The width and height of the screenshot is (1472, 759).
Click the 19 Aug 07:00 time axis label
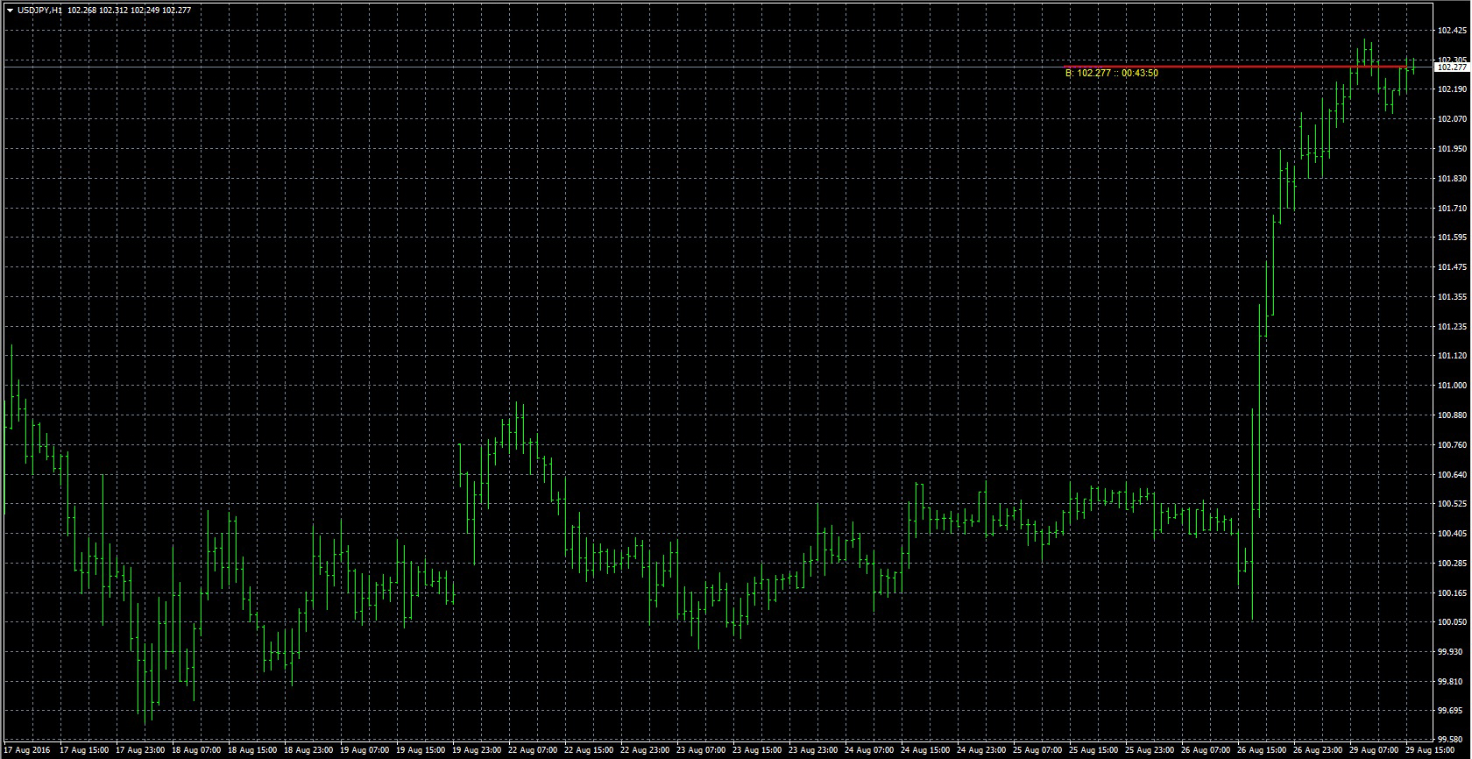(364, 751)
